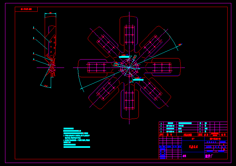Pick the left horizontal fan blade
This screenshot has height=166, width=236.
tap(95, 67)
